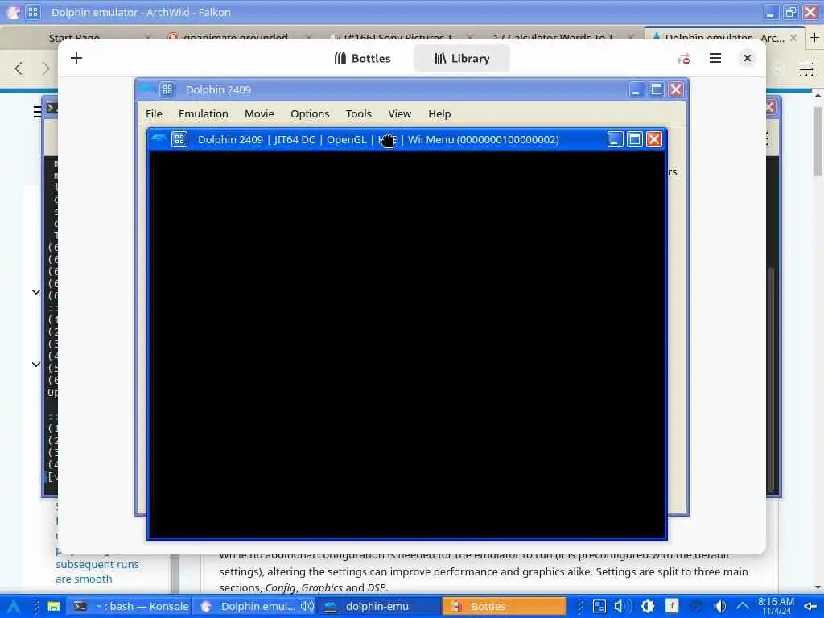Close the Dolphin emulator ArchWiki tab

tap(793, 37)
